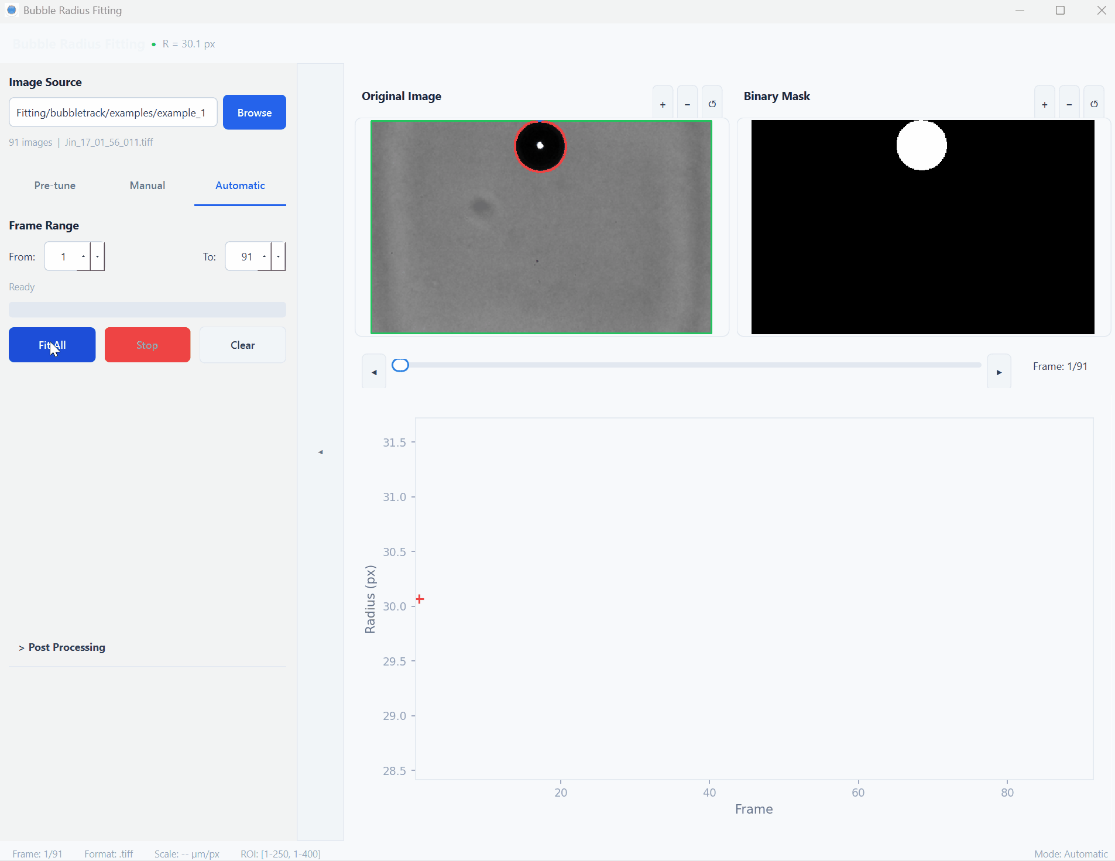Expand the Post Processing section

pyautogui.click(x=62, y=647)
